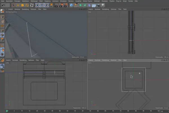
Task: Open Kameras menu in Links viewport
Action: pyautogui.click(x=15, y=60)
